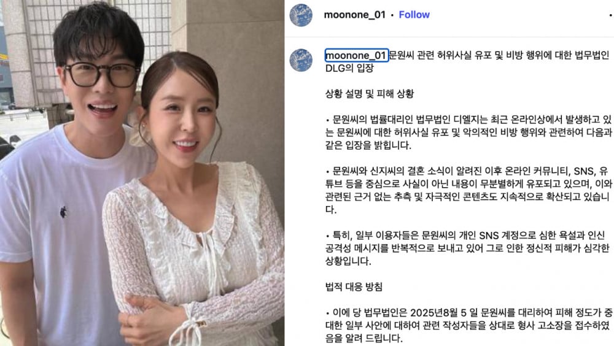Follow the moonone_01 account
Screen dimensions: 614x346
[x=414, y=15]
